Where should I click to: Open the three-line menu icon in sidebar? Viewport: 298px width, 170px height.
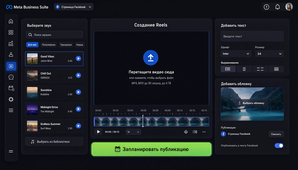coord(11,110)
